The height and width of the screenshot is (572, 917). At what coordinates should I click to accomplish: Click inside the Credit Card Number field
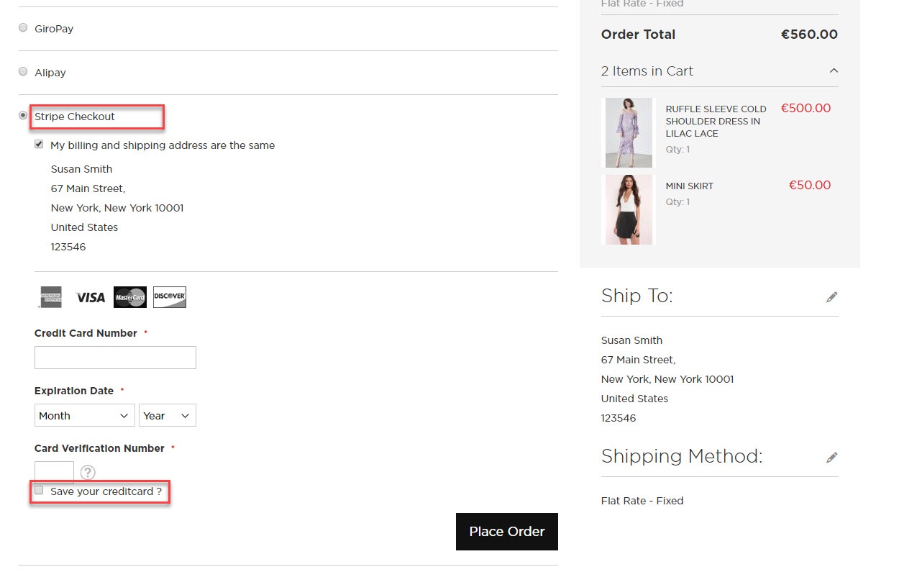115,357
